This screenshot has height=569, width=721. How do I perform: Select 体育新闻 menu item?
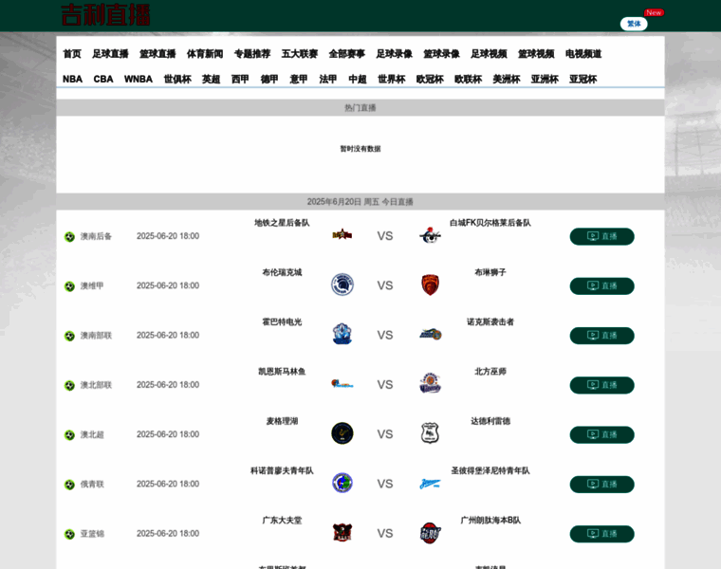[205, 54]
